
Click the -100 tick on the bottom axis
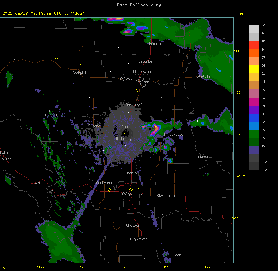point(40,266)
